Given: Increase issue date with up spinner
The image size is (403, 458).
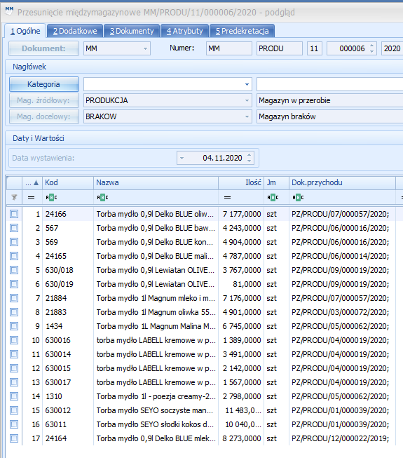Looking at the screenshot, I should (x=250, y=155).
